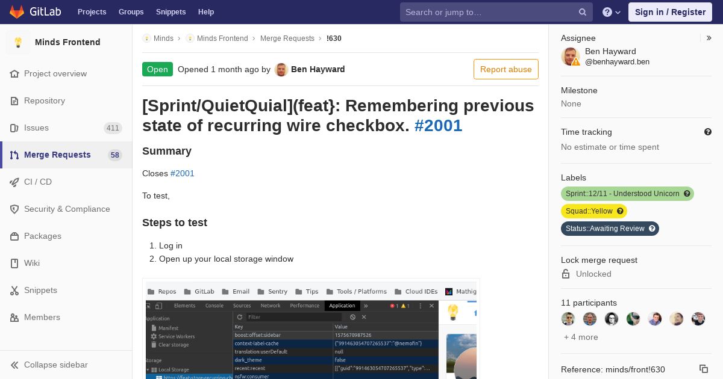This screenshot has height=379, width=723.
Task: Click assignee Ben Hayward avatar
Action: click(x=571, y=57)
